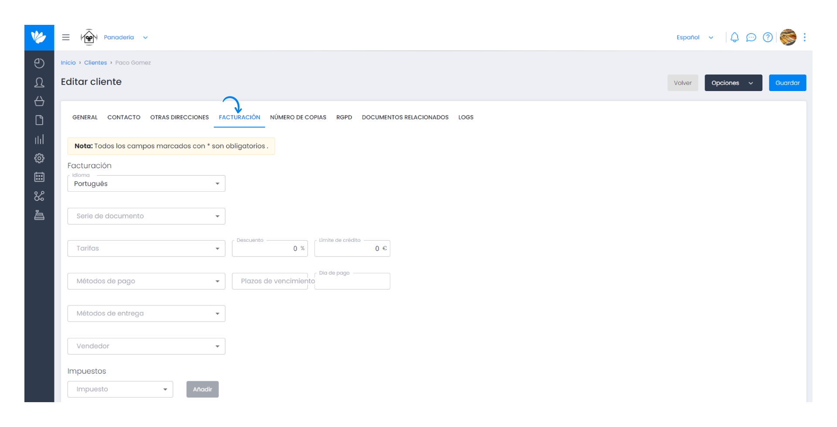Go to Clientes breadcrumb link
This screenshot has width=837, height=427.
pos(95,63)
